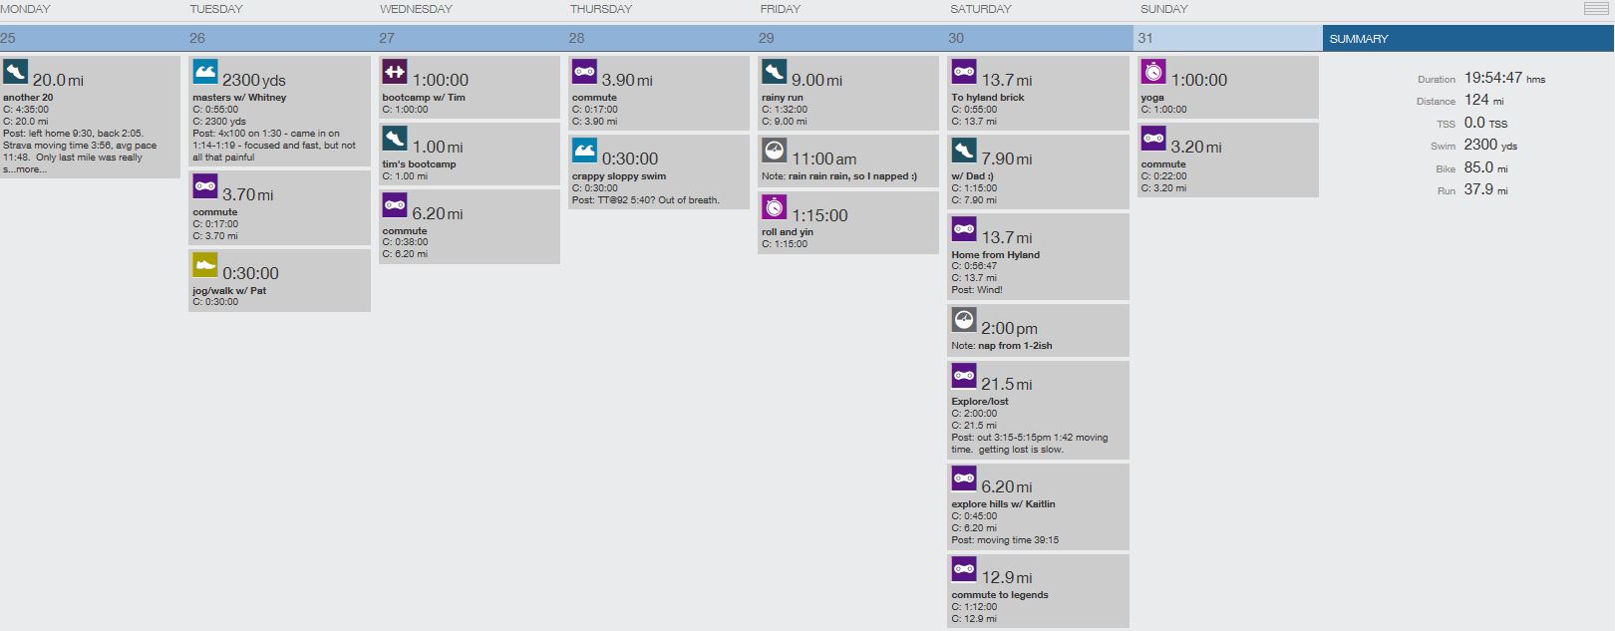The width and height of the screenshot is (1615, 631).
Task: Click the swim icon on masters w/ Whitney
Action: coord(204,72)
